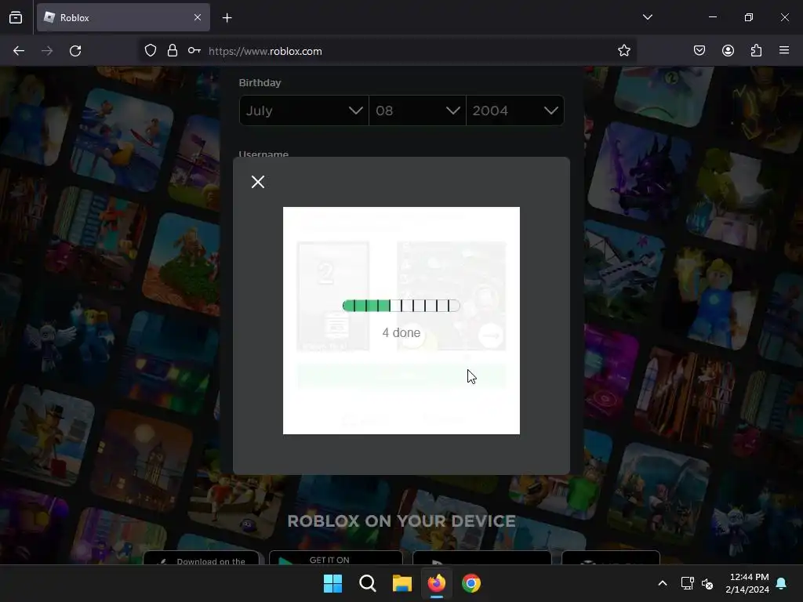Go back to the previous page
The height and width of the screenshot is (602, 803).
(19, 51)
